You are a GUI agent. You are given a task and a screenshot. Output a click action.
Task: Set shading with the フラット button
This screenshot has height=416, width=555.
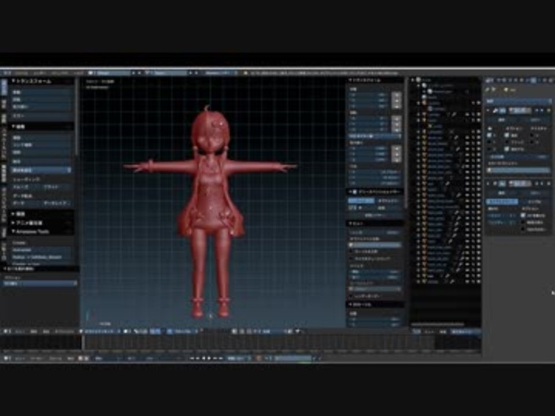(56, 187)
